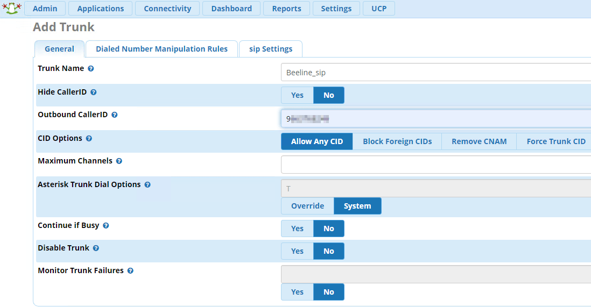The height and width of the screenshot is (307, 591).
Task: Select Override for Asterisk Trunk Dial Options
Action: tap(307, 206)
